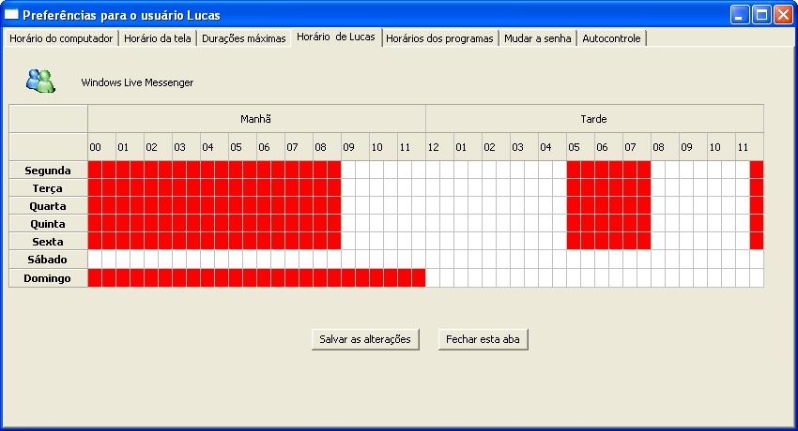Click the window title bar application icon
Image resolution: width=798 pixels, height=431 pixels.
click(x=11, y=15)
